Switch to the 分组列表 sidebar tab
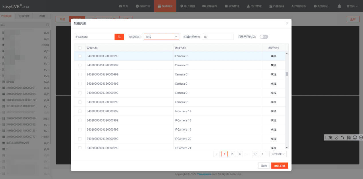Viewport: 363px width, 179px height. pos(24,16)
